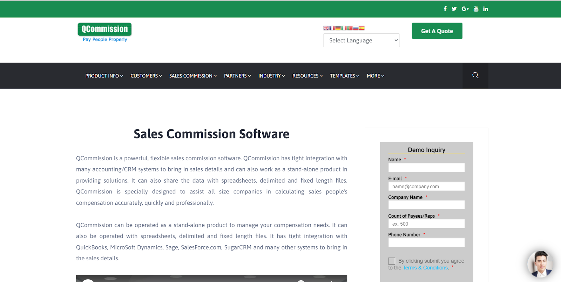Click the Demo Inquiry form title
561x282 pixels.
point(426,150)
